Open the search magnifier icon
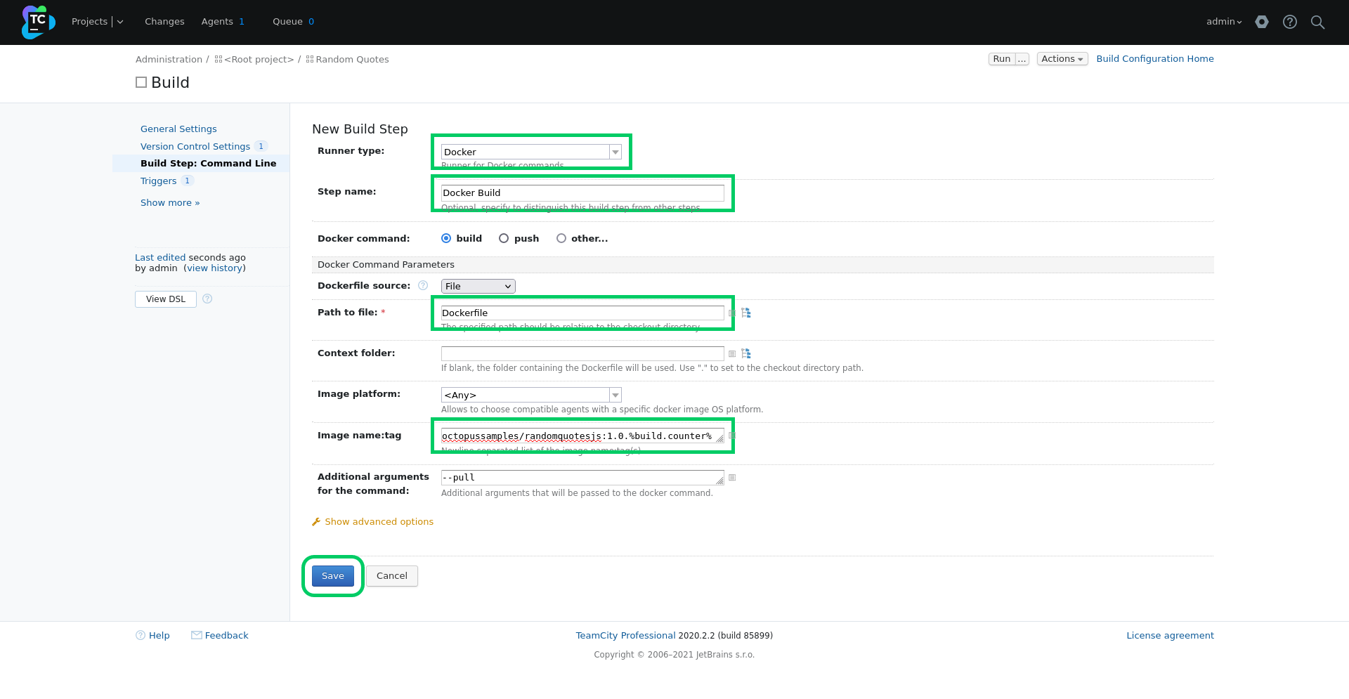1349x699 pixels. (1318, 22)
